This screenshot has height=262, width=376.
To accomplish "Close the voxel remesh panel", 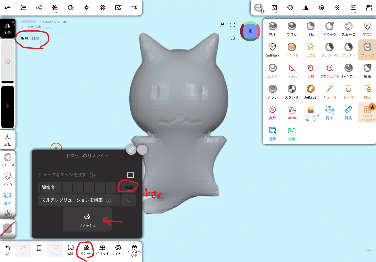I will (142, 150).
